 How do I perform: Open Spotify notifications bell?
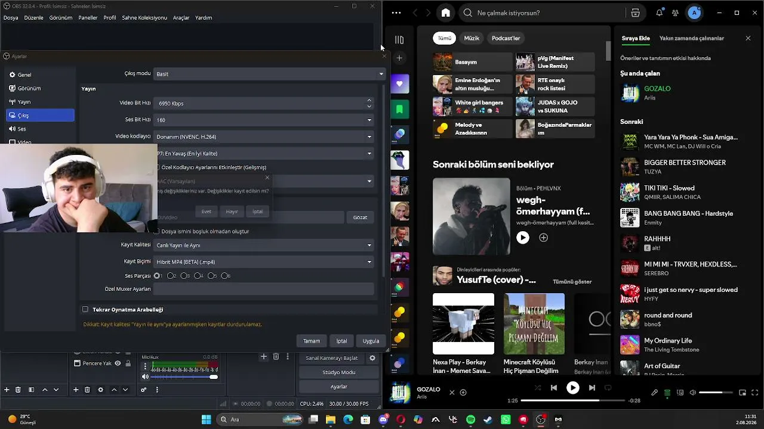659,13
